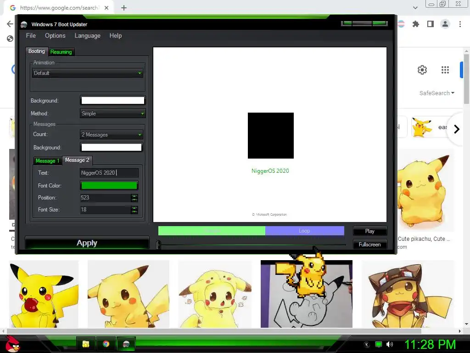This screenshot has height=353, width=470.
Task: Open Chrome's tab search chevron
Action: pos(415,8)
